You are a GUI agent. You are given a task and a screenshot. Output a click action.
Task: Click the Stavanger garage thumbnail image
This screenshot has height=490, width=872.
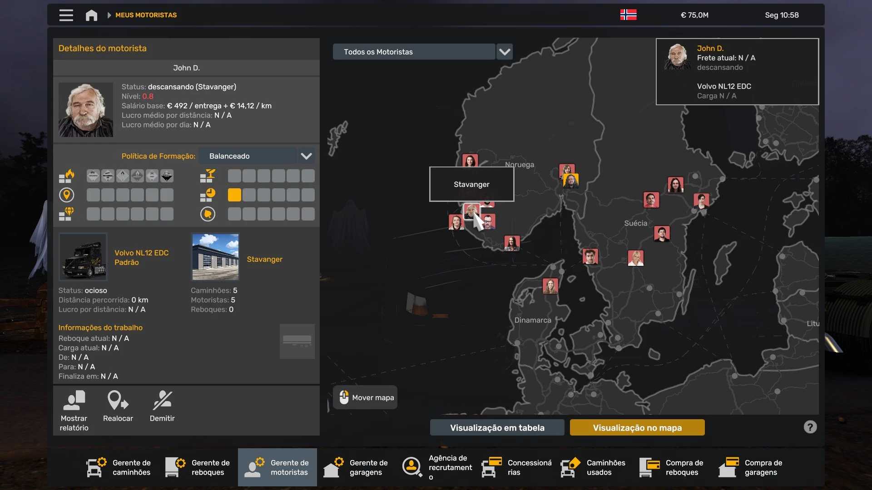(x=215, y=257)
